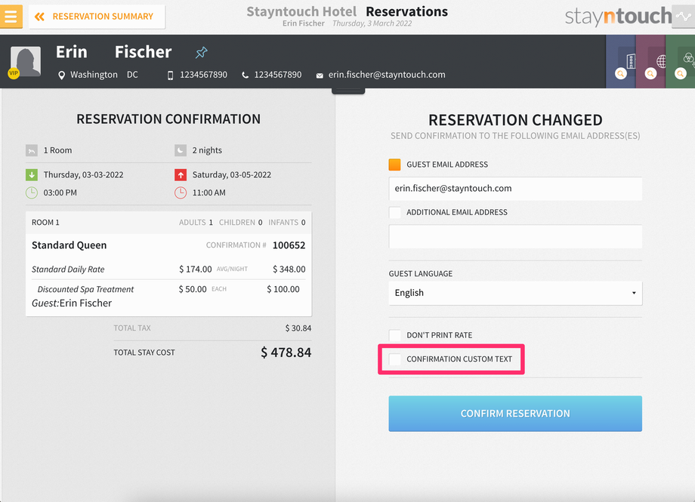This screenshot has width=695, height=502.
Task: Click the green arrival arrow icon
Action: point(32,175)
